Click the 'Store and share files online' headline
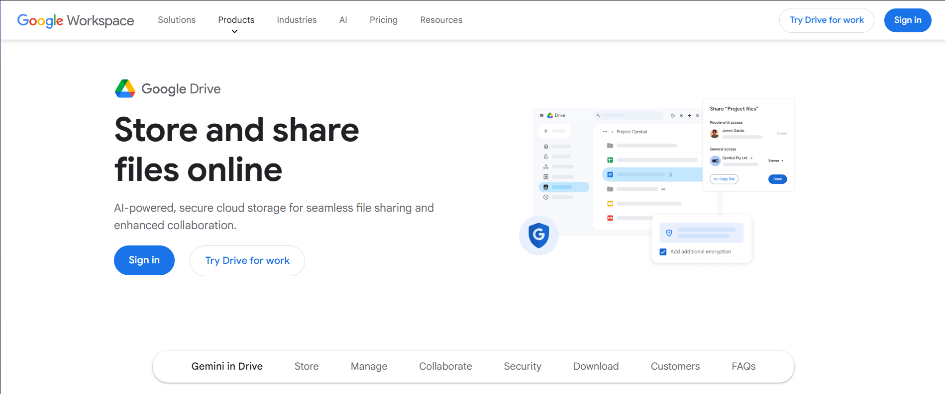The image size is (945, 394). click(237, 150)
